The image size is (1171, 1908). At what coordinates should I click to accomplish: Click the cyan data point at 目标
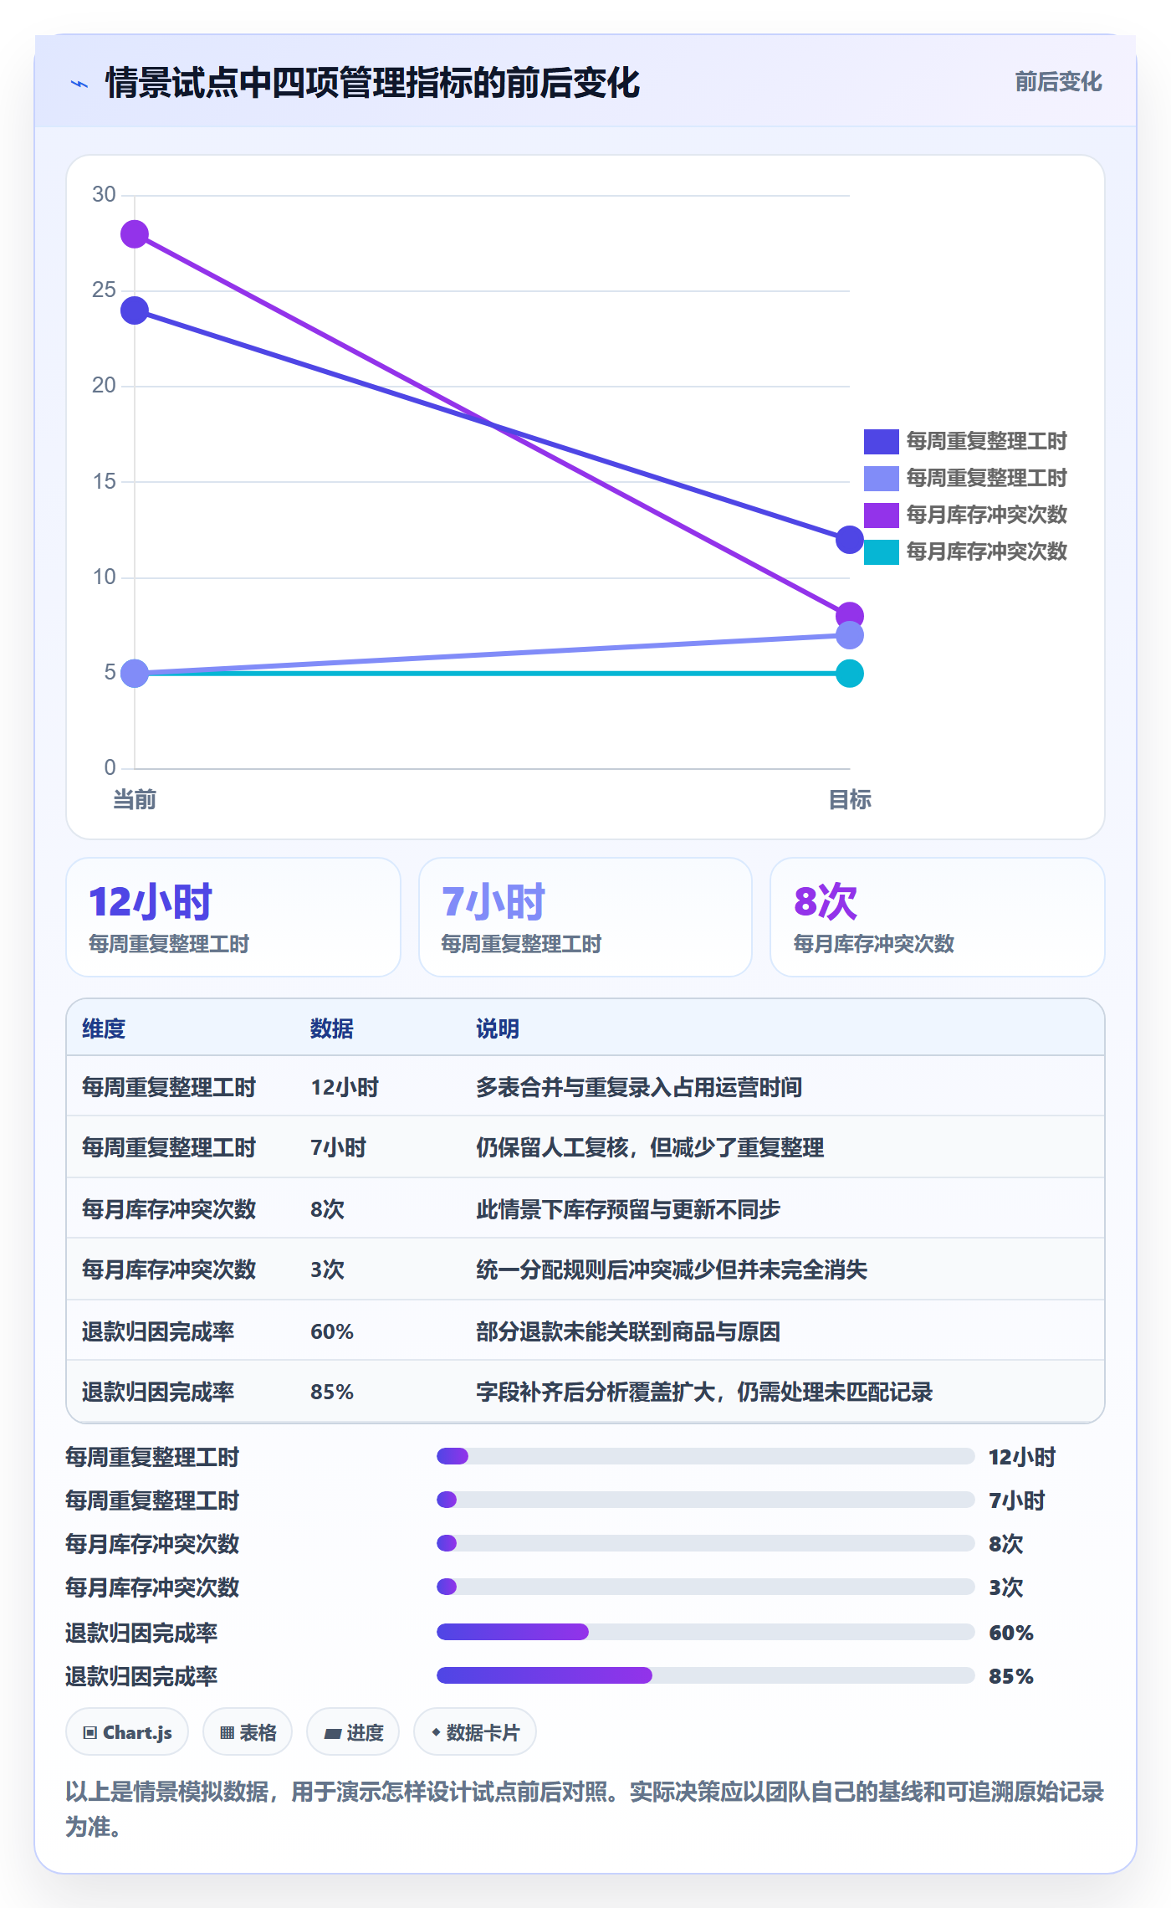(849, 673)
